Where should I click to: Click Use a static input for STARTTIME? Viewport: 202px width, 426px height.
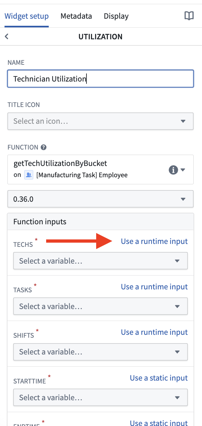(x=159, y=378)
